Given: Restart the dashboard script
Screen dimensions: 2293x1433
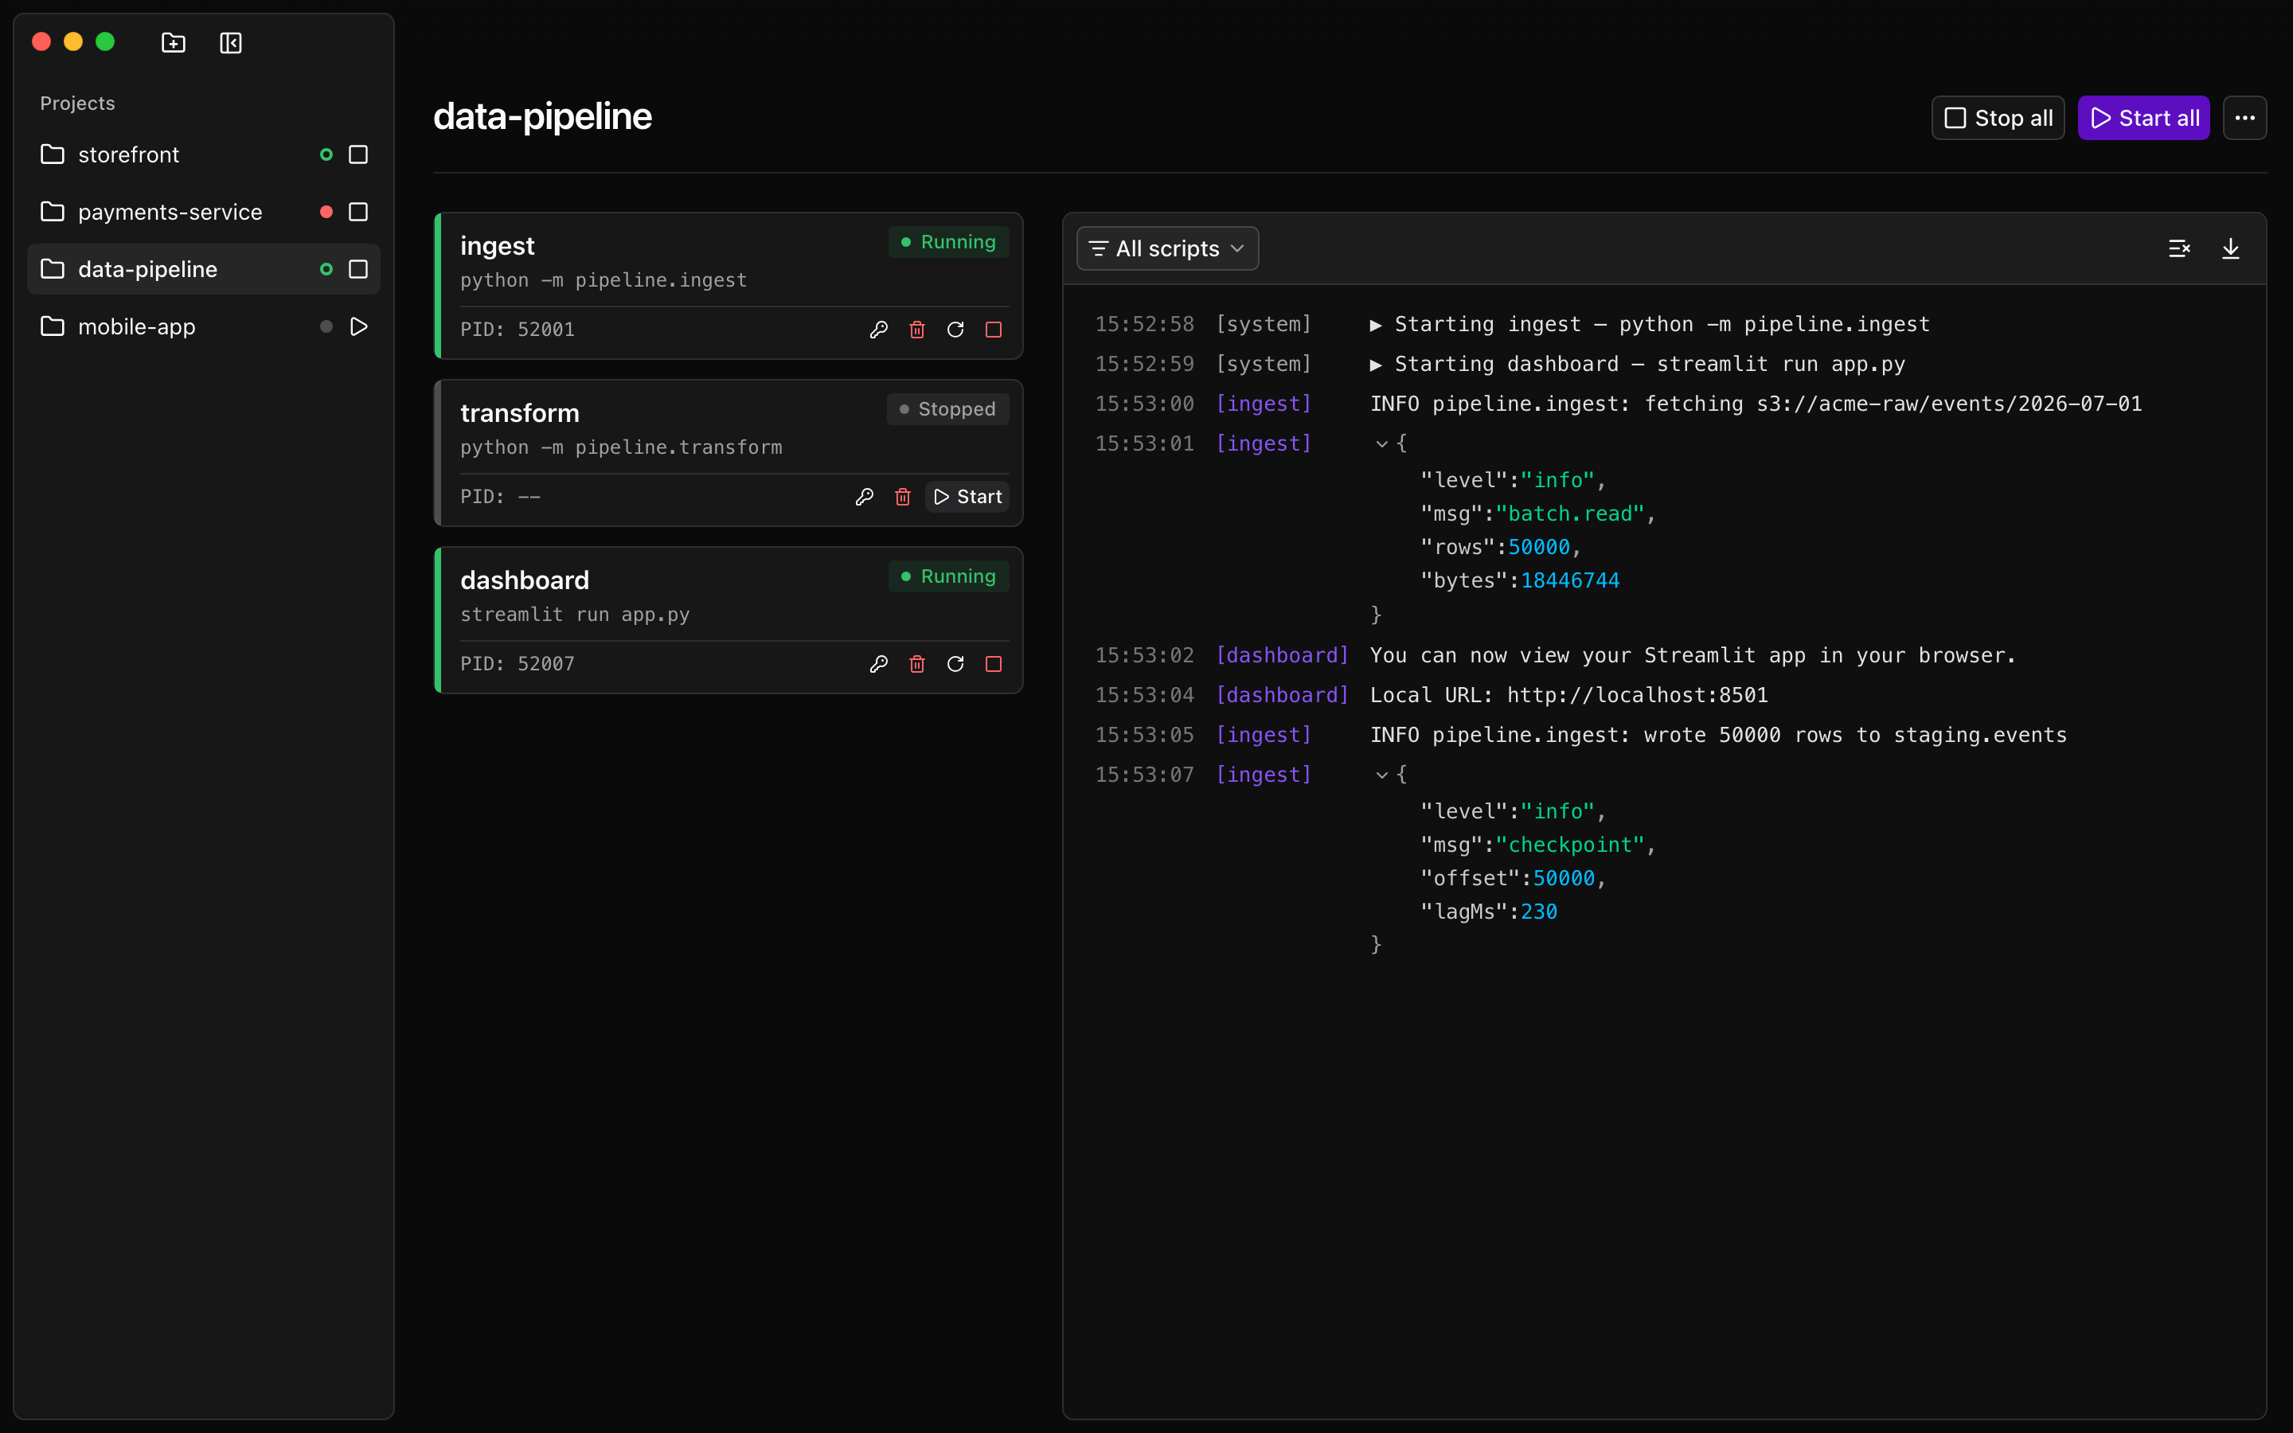Looking at the screenshot, I should (955, 665).
